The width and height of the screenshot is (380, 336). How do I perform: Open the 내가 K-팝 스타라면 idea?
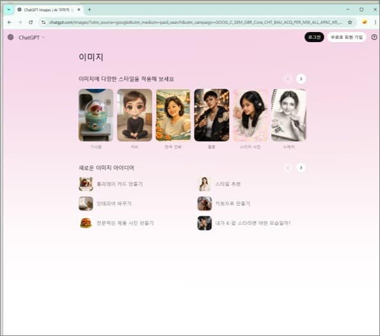point(244,223)
